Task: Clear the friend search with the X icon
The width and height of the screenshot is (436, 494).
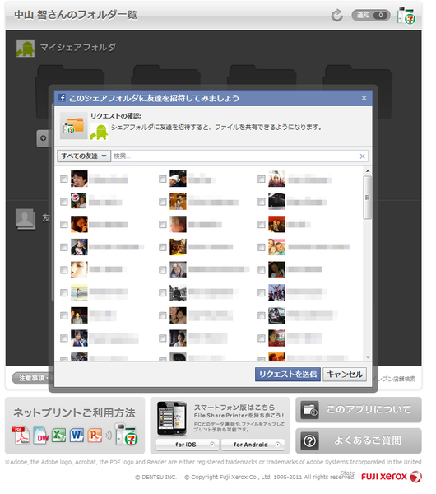Action: (x=362, y=156)
